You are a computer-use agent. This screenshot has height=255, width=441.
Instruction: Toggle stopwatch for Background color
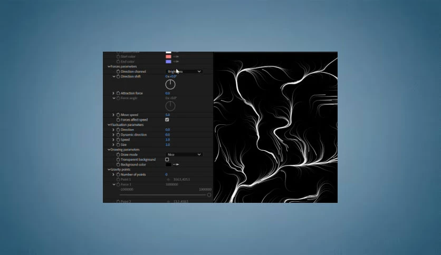point(118,164)
